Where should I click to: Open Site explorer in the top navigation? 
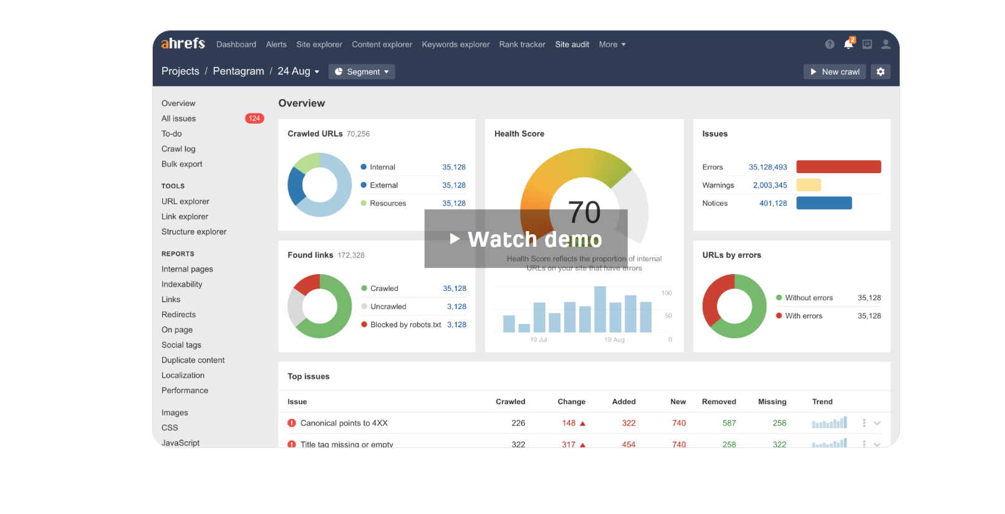click(319, 44)
